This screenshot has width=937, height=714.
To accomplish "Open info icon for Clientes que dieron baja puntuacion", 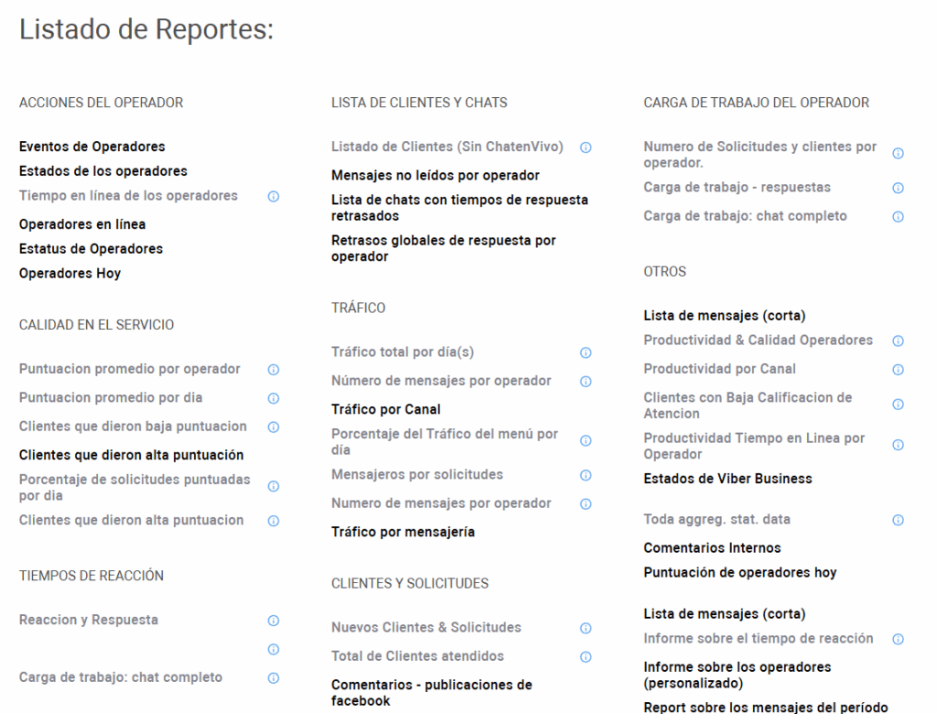I will point(273,427).
